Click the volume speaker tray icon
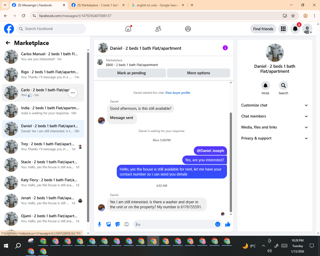The height and width of the screenshot is (256, 320). tap(269, 251)
